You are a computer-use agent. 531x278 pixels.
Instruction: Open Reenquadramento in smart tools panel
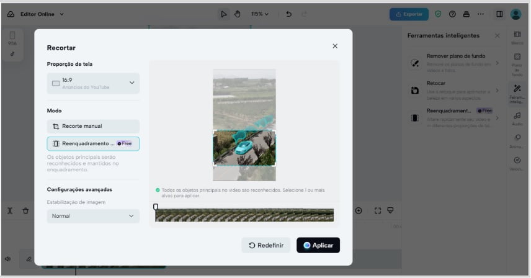(x=454, y=118)
